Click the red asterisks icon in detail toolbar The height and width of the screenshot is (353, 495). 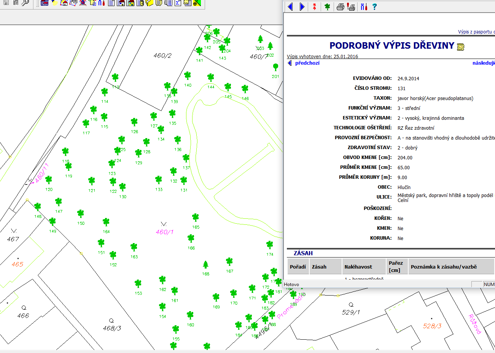click(314, 6)
